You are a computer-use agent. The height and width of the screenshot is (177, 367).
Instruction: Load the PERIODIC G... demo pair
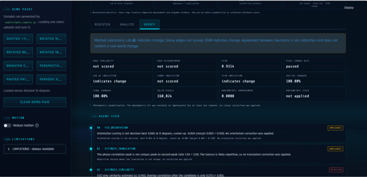pos(51,79)
